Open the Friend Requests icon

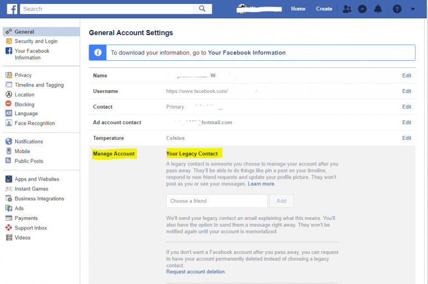(347, 9)
